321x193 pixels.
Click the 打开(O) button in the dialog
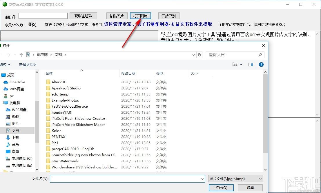tap(221, 188)
